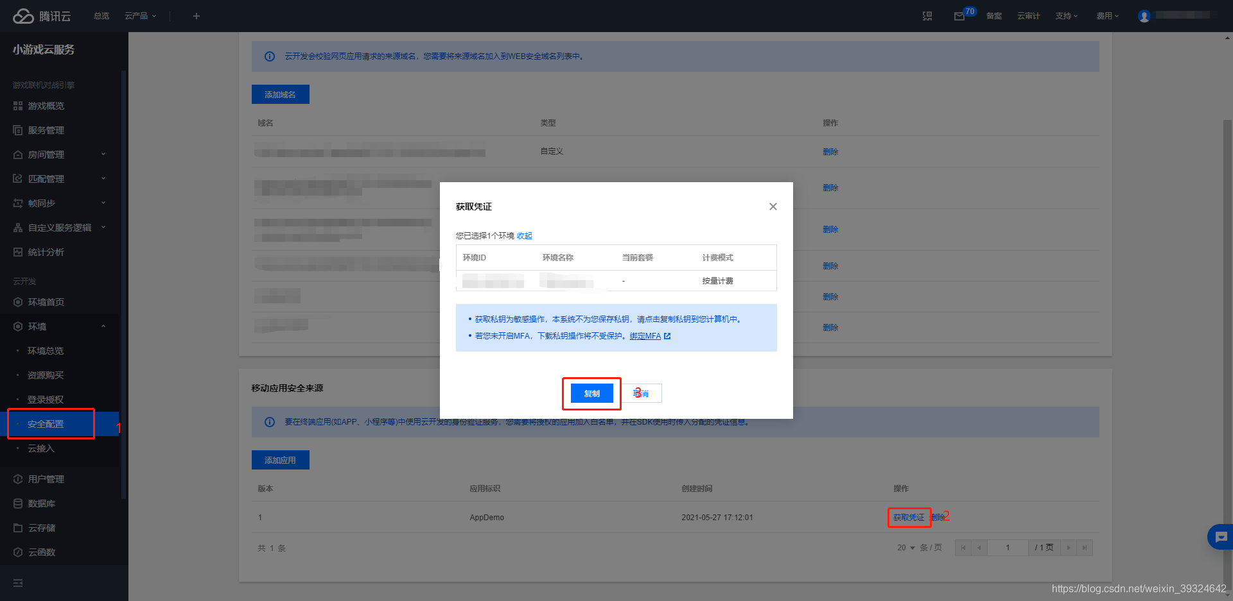Click the user avatar icon
1233x601 pixels.
point(1144,16)
